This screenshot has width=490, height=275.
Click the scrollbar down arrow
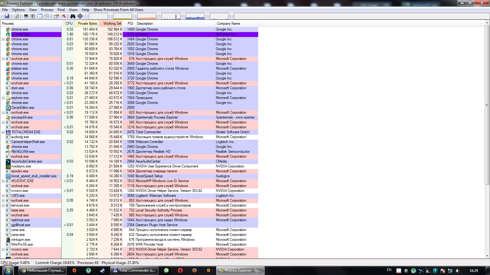tap(487, 256)
